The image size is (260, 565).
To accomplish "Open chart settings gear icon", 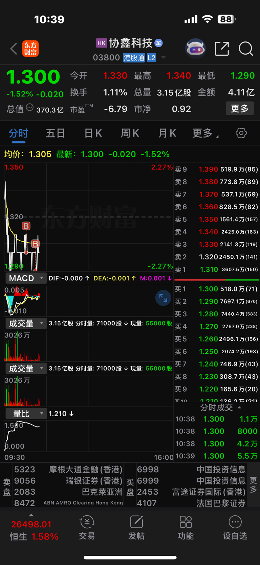I will (x=241, y=133).
